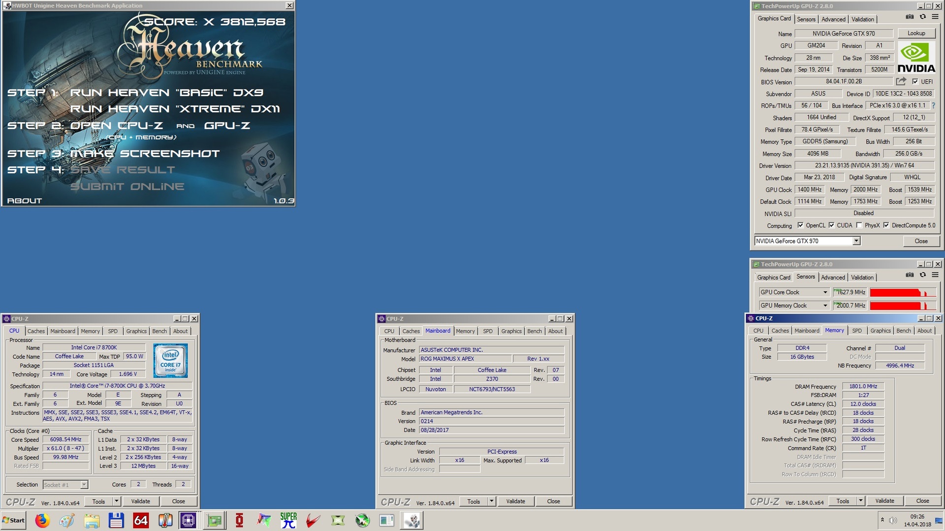
Task: Open Tools dropdown arrow in middle CPU-Z window
Action: pos(492,501)
